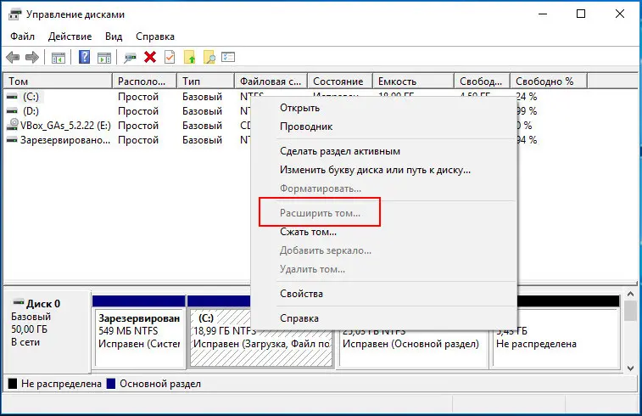Click yellow folder with green arrow icon
The image size is (642, 416).
pos(190,58)
